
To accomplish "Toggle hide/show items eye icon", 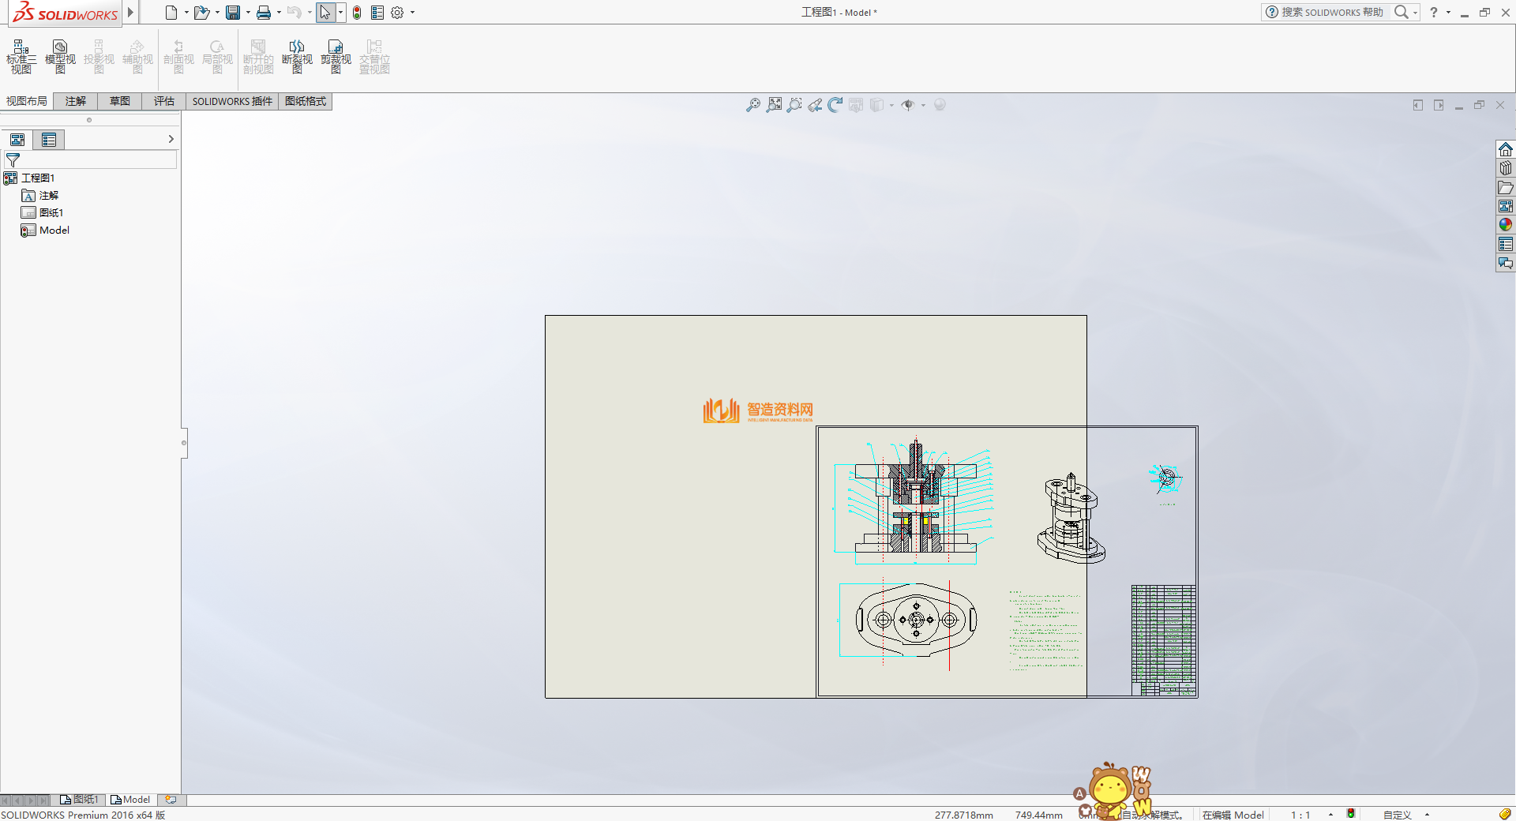I will (910, 104).
